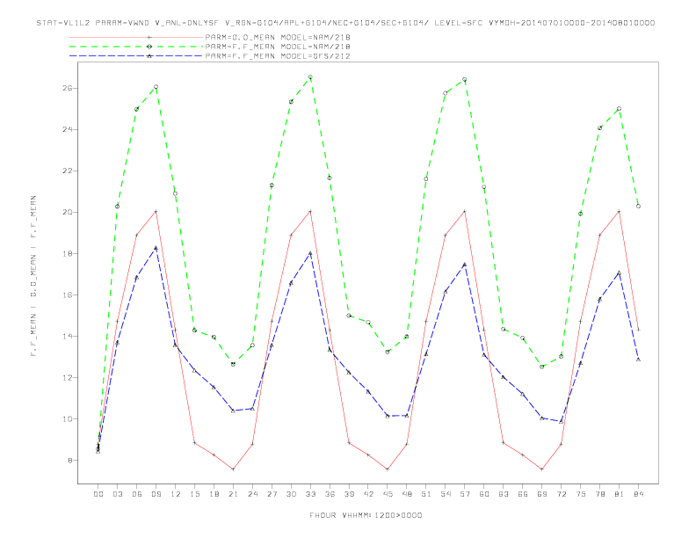Click x-axis forecast hour label 72
This screenshot has width=696, height=538.
tap(561, 494)
